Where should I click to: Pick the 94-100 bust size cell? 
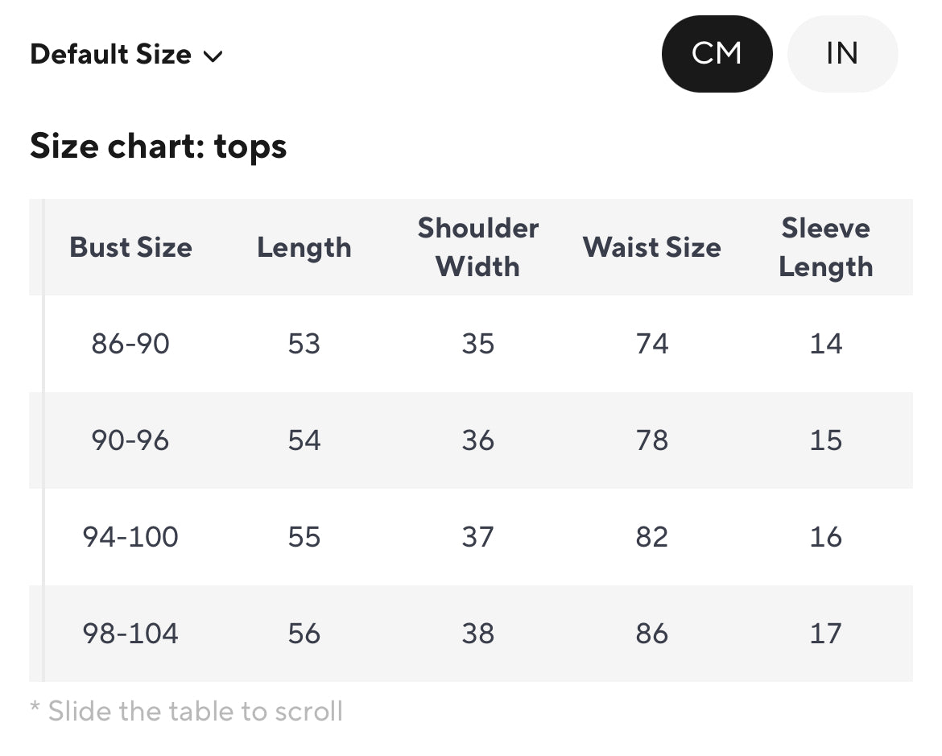130,537
